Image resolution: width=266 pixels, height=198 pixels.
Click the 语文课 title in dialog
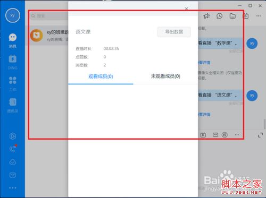pos(83,32)
